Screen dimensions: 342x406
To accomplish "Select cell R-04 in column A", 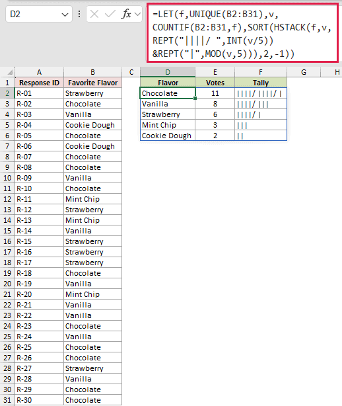I will click(40, 125).
